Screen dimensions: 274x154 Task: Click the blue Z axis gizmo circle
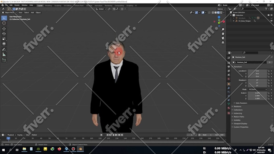click(x=219, y=17)
